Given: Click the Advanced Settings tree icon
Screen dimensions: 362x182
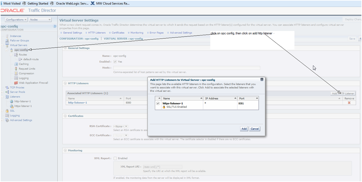Looking at the screenshot, I should click(7, 120).
